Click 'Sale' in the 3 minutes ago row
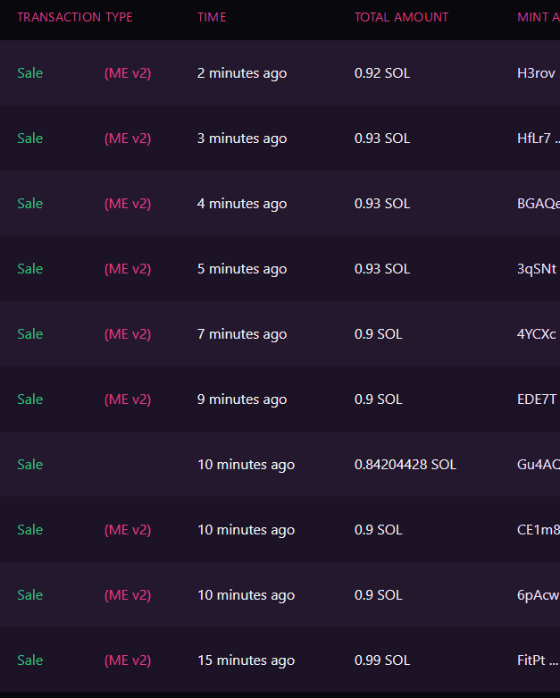The width and height of the screenshot is (560, 698). click(29, 139)
